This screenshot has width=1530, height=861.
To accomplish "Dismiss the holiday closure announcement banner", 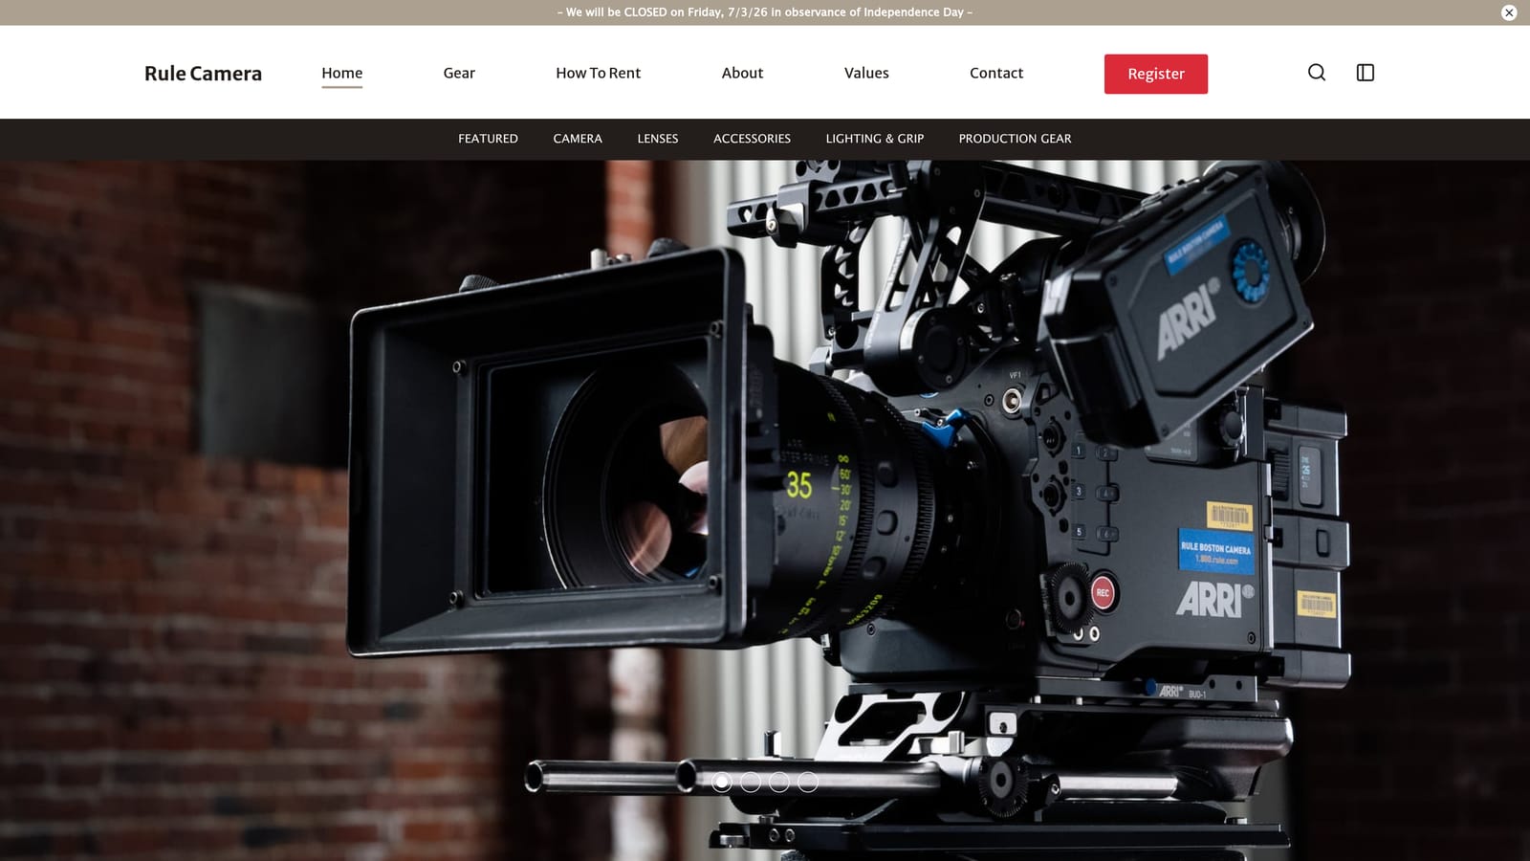I will click(1509, 12).
